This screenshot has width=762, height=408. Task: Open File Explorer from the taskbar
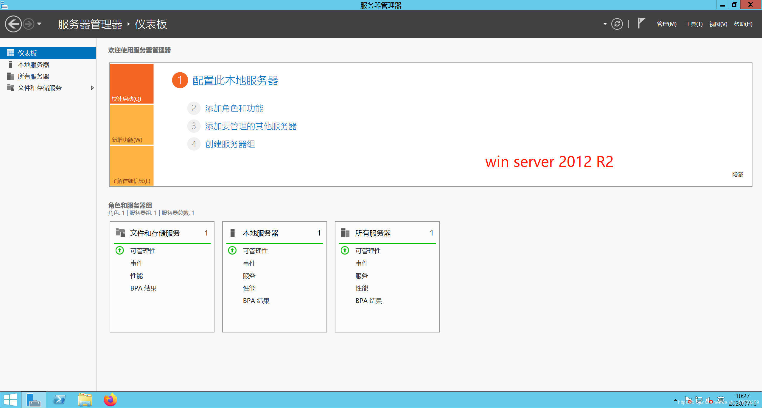[85, 400]
